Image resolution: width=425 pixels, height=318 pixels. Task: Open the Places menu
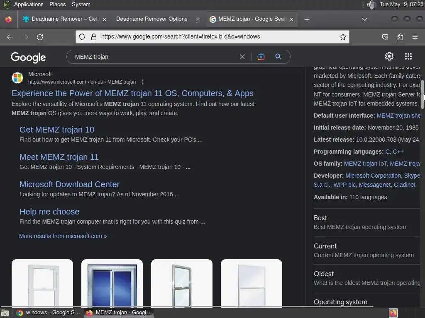click(57, 4)
